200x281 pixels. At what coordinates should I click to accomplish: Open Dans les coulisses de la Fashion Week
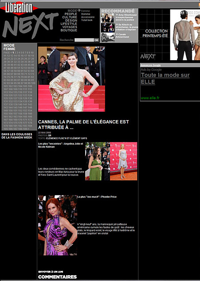coord(17,136)
